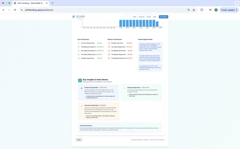
Task: Click the high priority tag
Action: [x=103, y=105]
